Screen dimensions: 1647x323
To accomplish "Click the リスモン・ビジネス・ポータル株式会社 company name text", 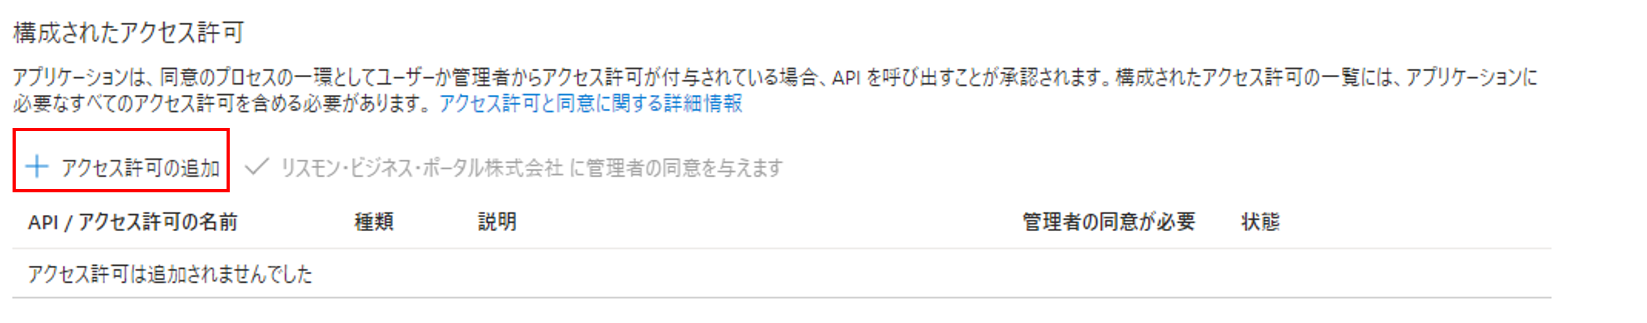I will point(422,167).
